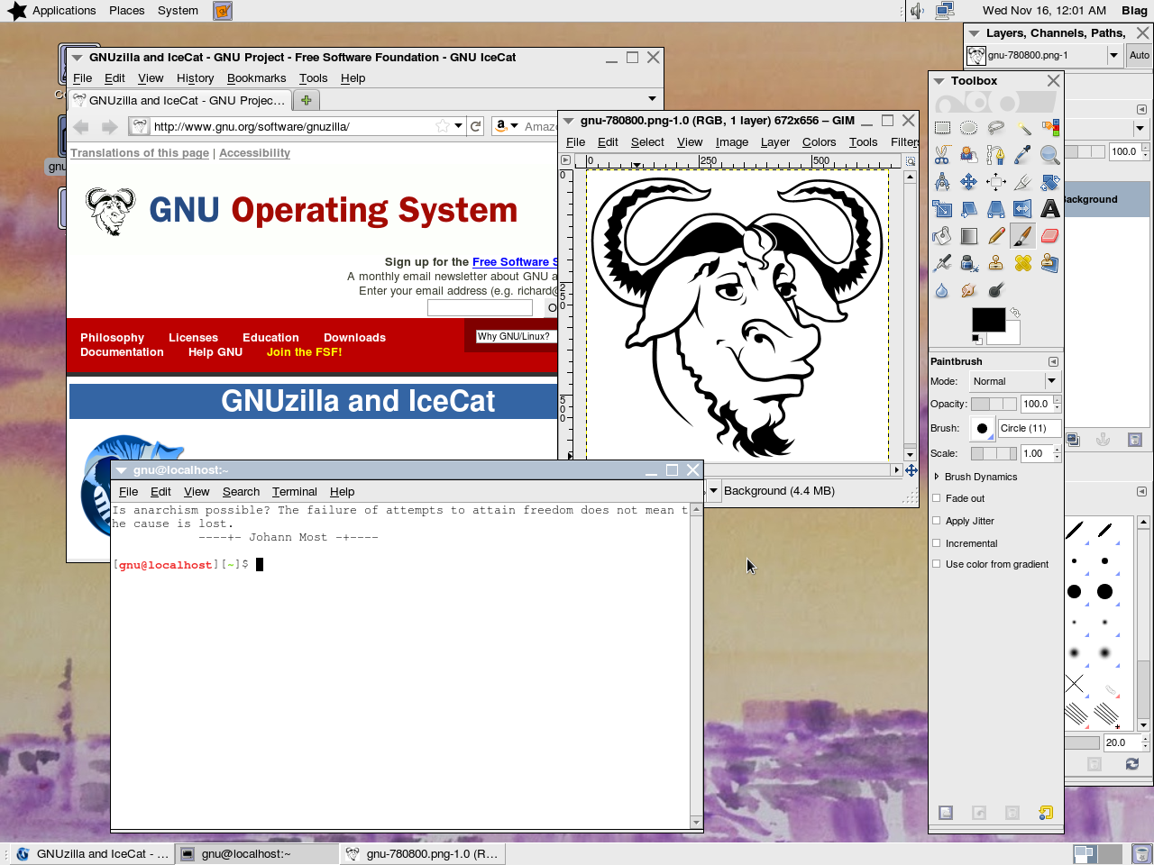Viewport: 1154px width, 865px height.
Task: Enable the Fade out checkbox
Action: (x=937, y=498)
